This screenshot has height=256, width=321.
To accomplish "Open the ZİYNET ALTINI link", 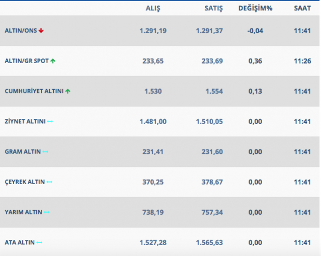I will (x=25, y=122).
